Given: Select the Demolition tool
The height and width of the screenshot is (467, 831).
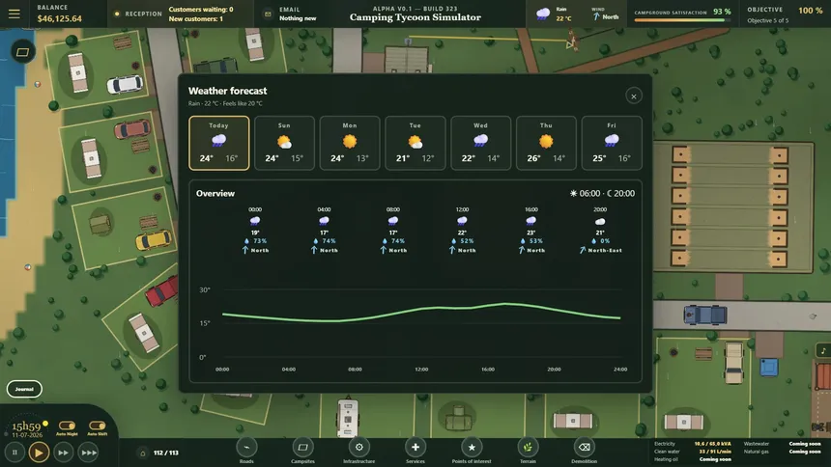Looking at the screenshot, I should [584, 448].
